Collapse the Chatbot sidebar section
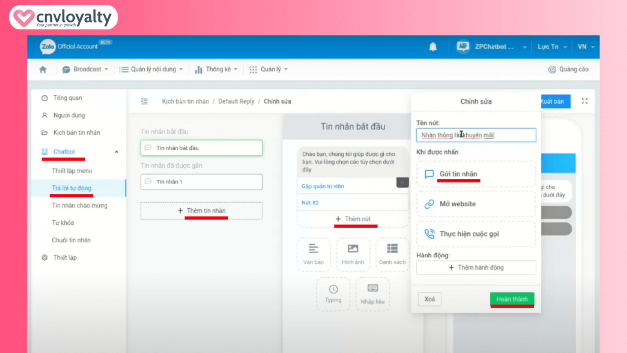 point(116,152)
